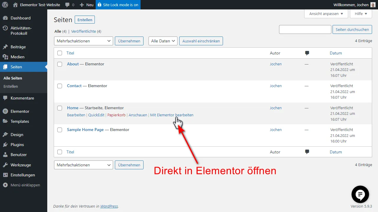Click the home icon for Elementor Test-Website
378x212 pixels.
pyautogui.click(x=15, y=5)
